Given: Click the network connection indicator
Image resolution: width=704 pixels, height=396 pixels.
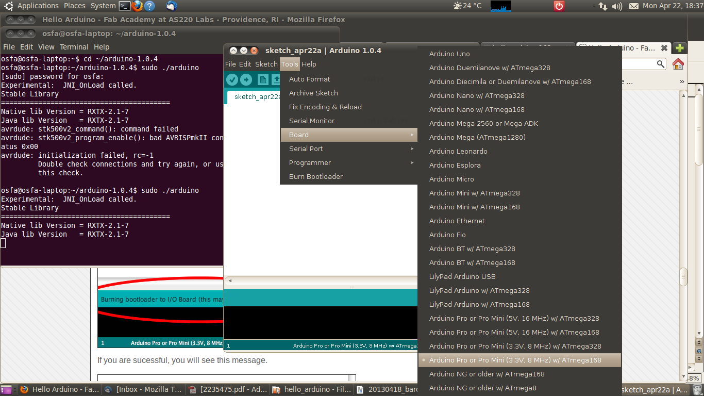Looking at the screenshot, I should point(602,6).
